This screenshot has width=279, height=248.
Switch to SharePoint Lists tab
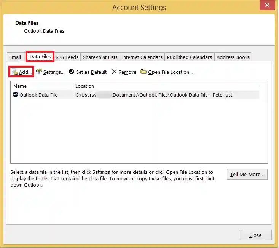(100, 57)
